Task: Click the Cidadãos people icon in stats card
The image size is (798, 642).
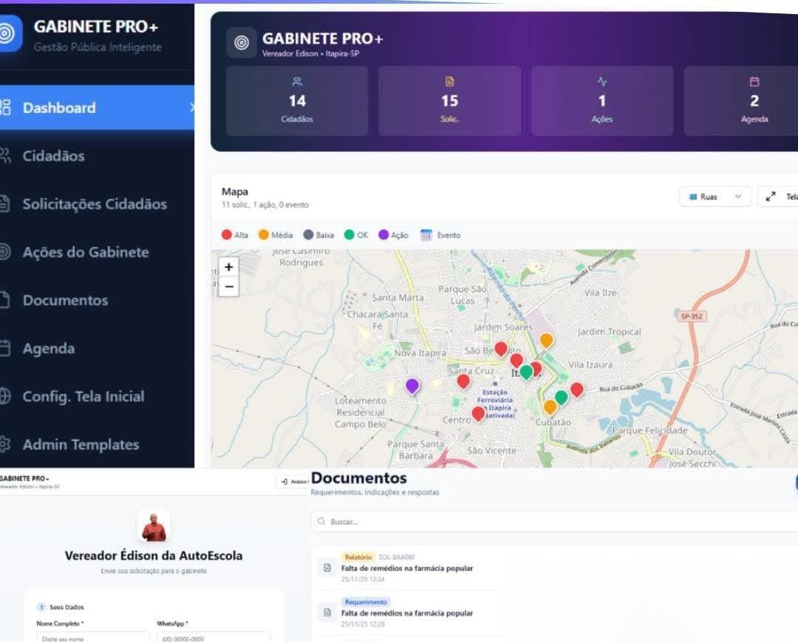Action: point(297,82)
